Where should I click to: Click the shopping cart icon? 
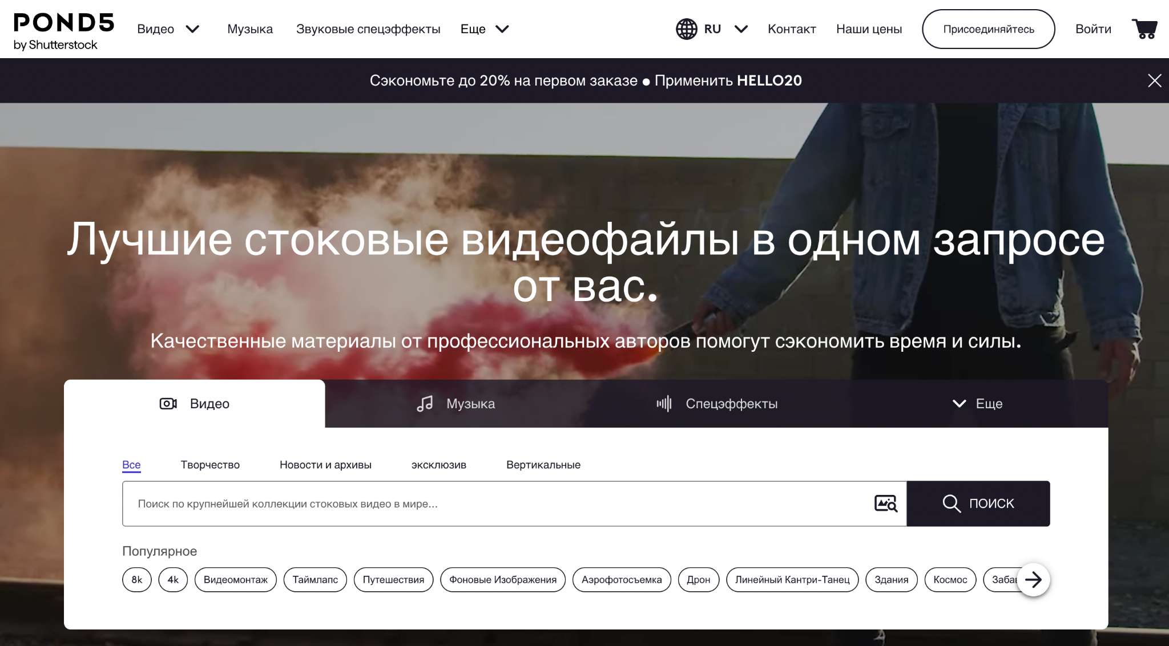[1145, 29]
